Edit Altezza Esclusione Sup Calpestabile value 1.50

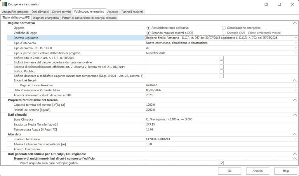221,144
